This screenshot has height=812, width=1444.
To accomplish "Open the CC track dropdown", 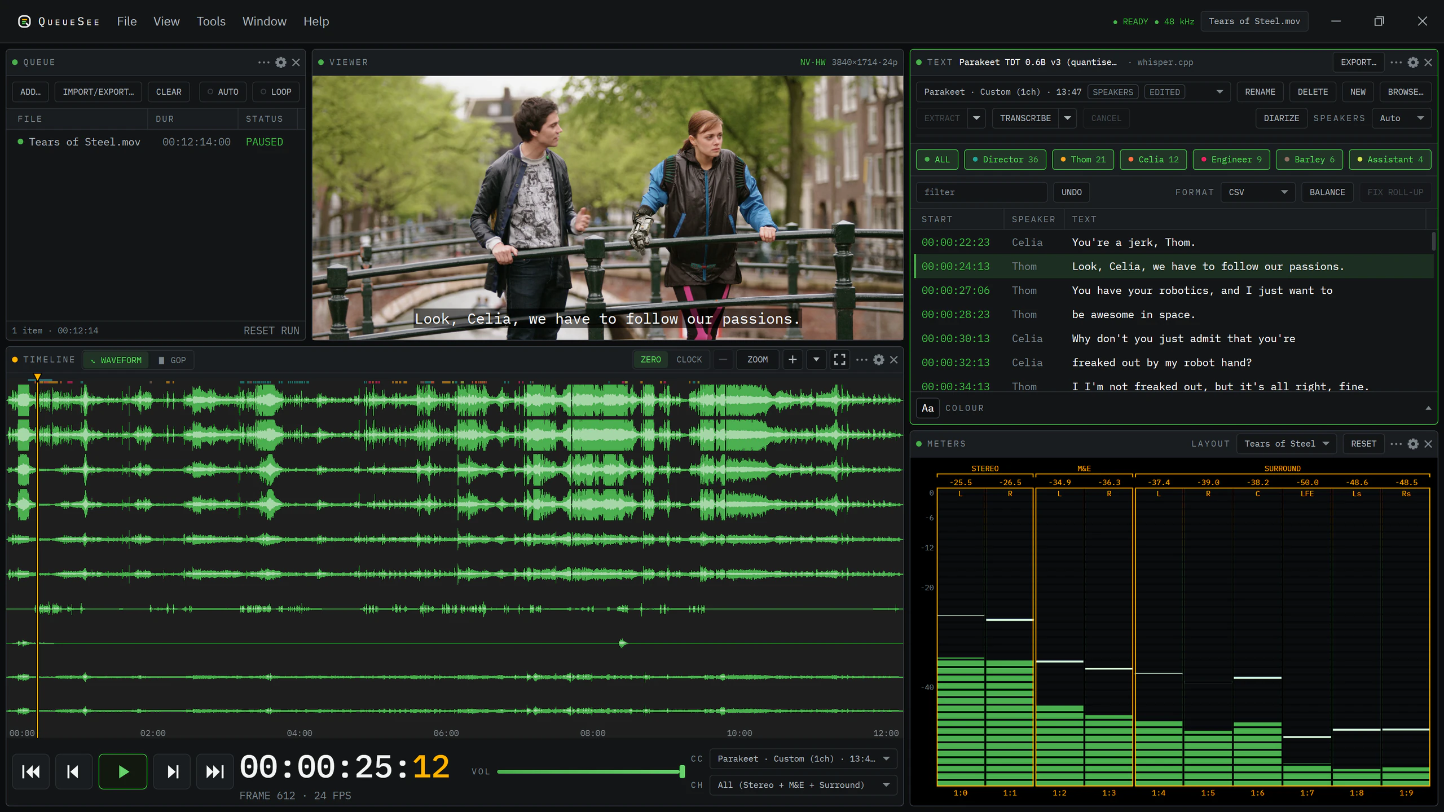I will coord(803,759).
